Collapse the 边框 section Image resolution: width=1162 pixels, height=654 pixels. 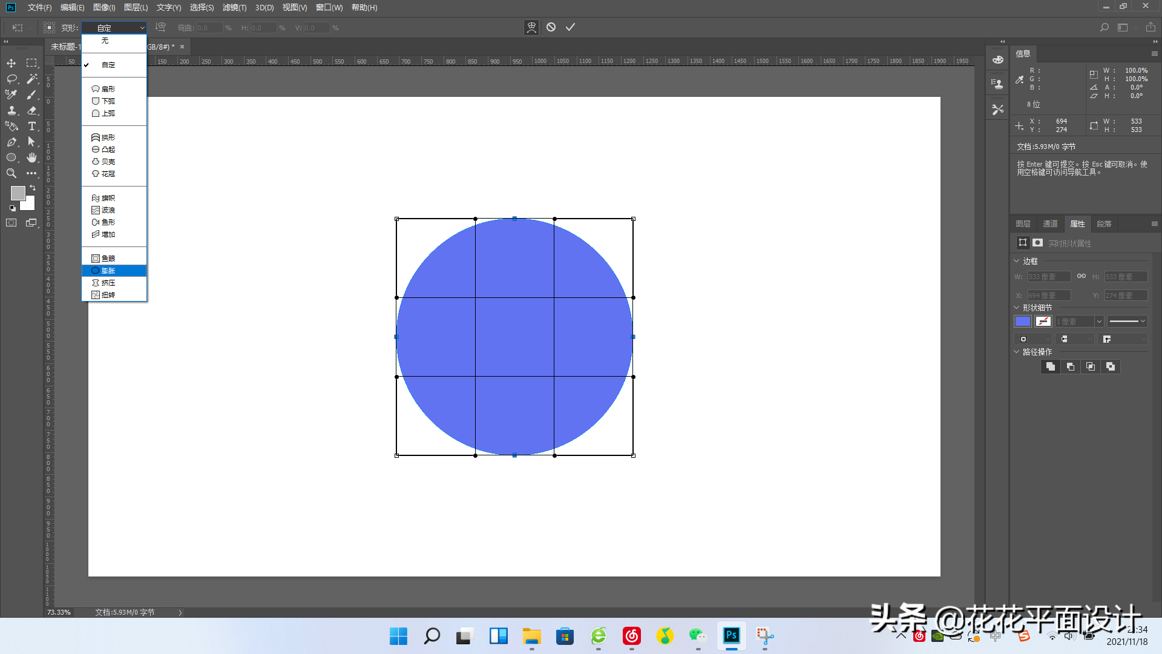(1017, 261)
